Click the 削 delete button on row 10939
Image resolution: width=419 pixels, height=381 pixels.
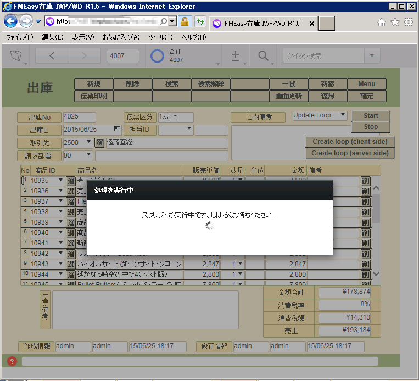click(366, 222)
